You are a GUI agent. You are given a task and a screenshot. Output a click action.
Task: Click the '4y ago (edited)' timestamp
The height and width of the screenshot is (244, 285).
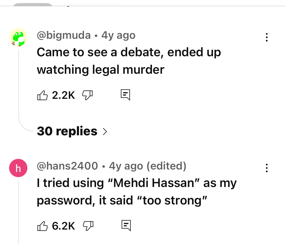tap(148, 166)
